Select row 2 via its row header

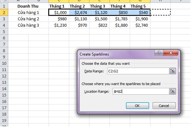(4, 12)
